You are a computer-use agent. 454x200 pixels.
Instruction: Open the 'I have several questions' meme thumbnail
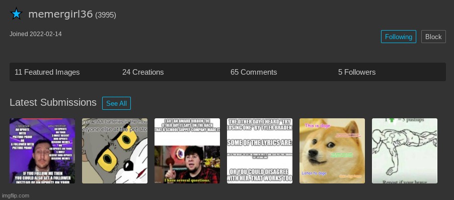[187, 151]
